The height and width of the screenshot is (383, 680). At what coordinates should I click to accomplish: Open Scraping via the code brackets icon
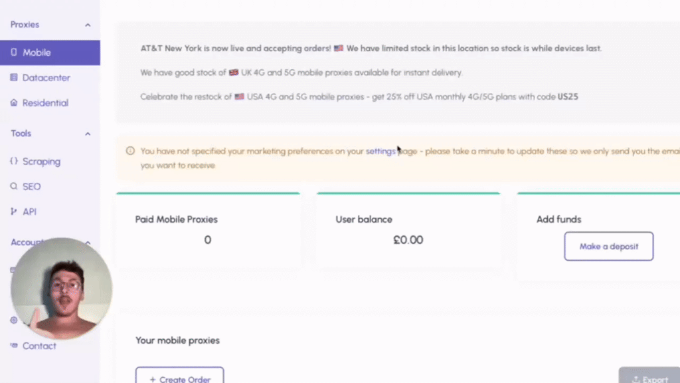click(x=15, y=162)
